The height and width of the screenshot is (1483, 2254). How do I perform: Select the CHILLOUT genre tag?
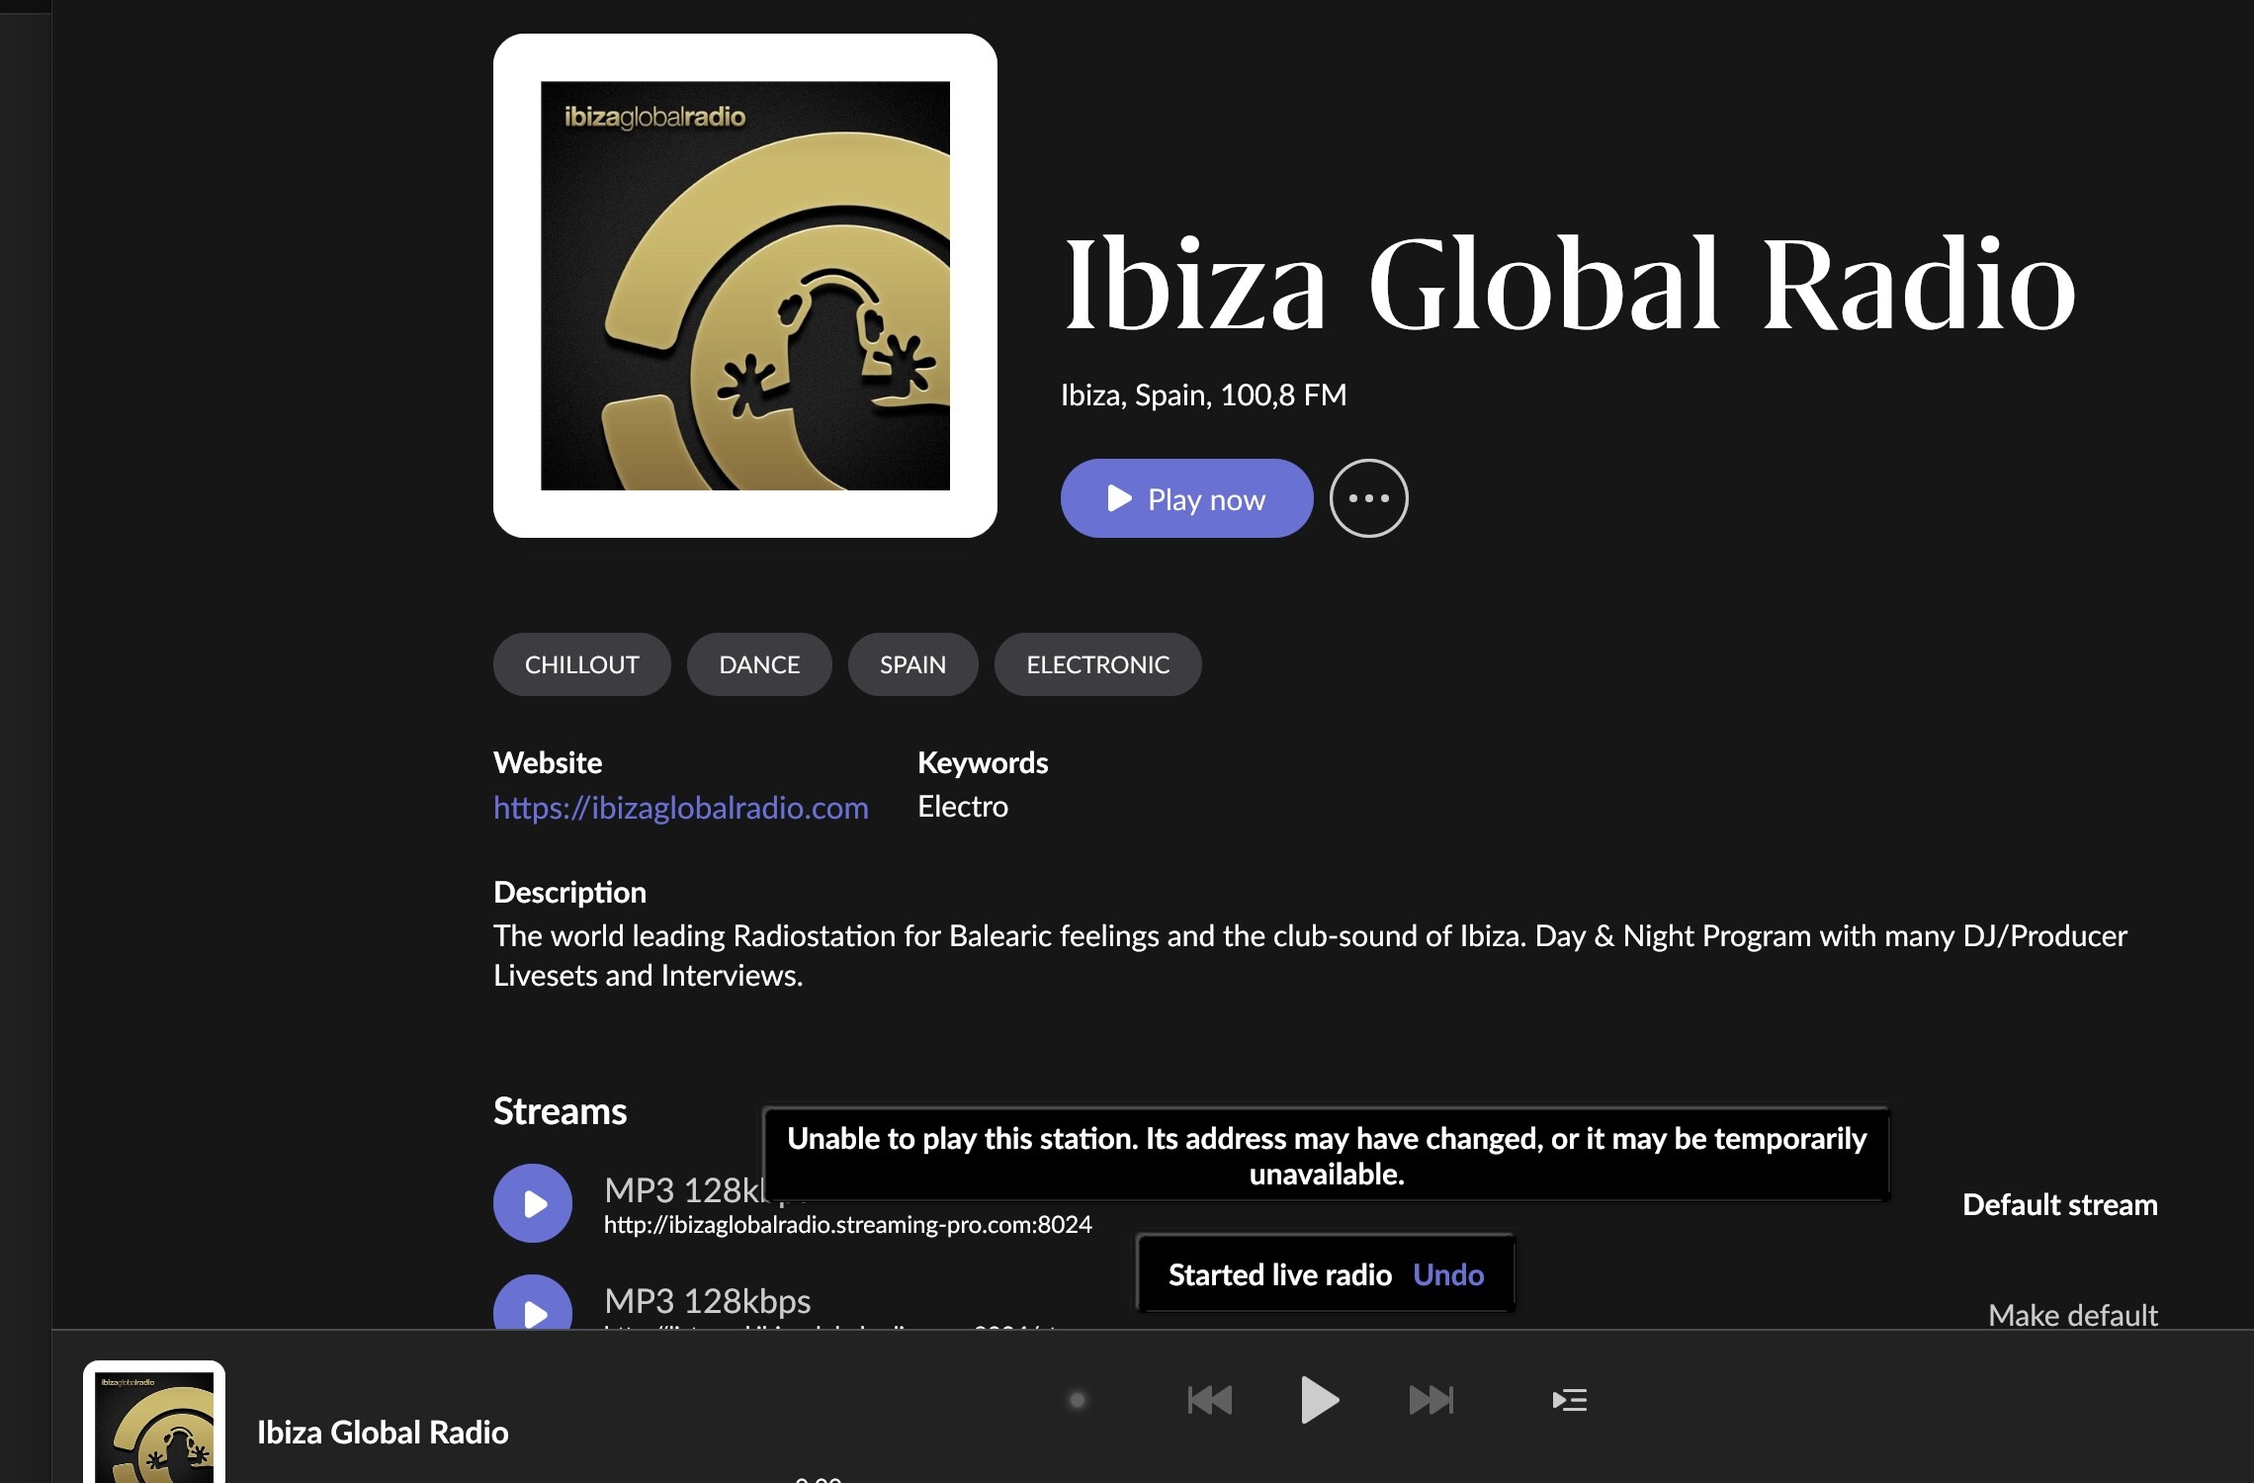pos(581,664)
